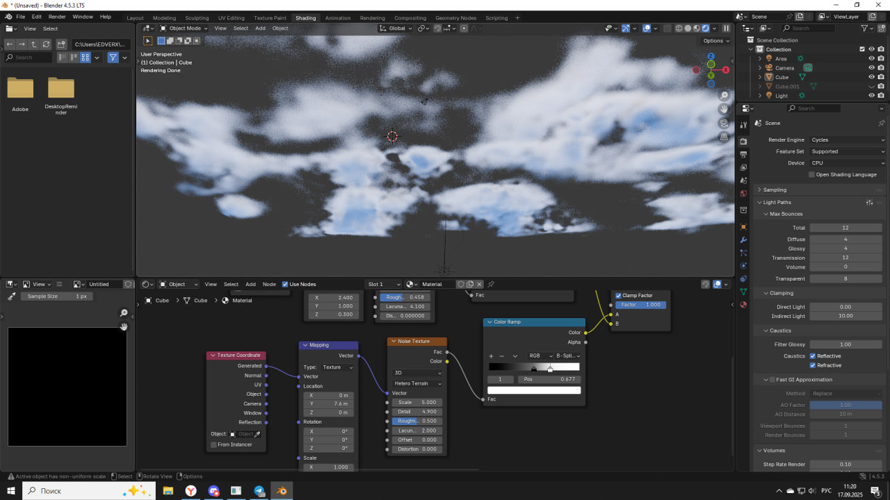Screen dimensions: 890x500
Task: Select rendered viewport shading mode icon
Action: pos(706,28)
